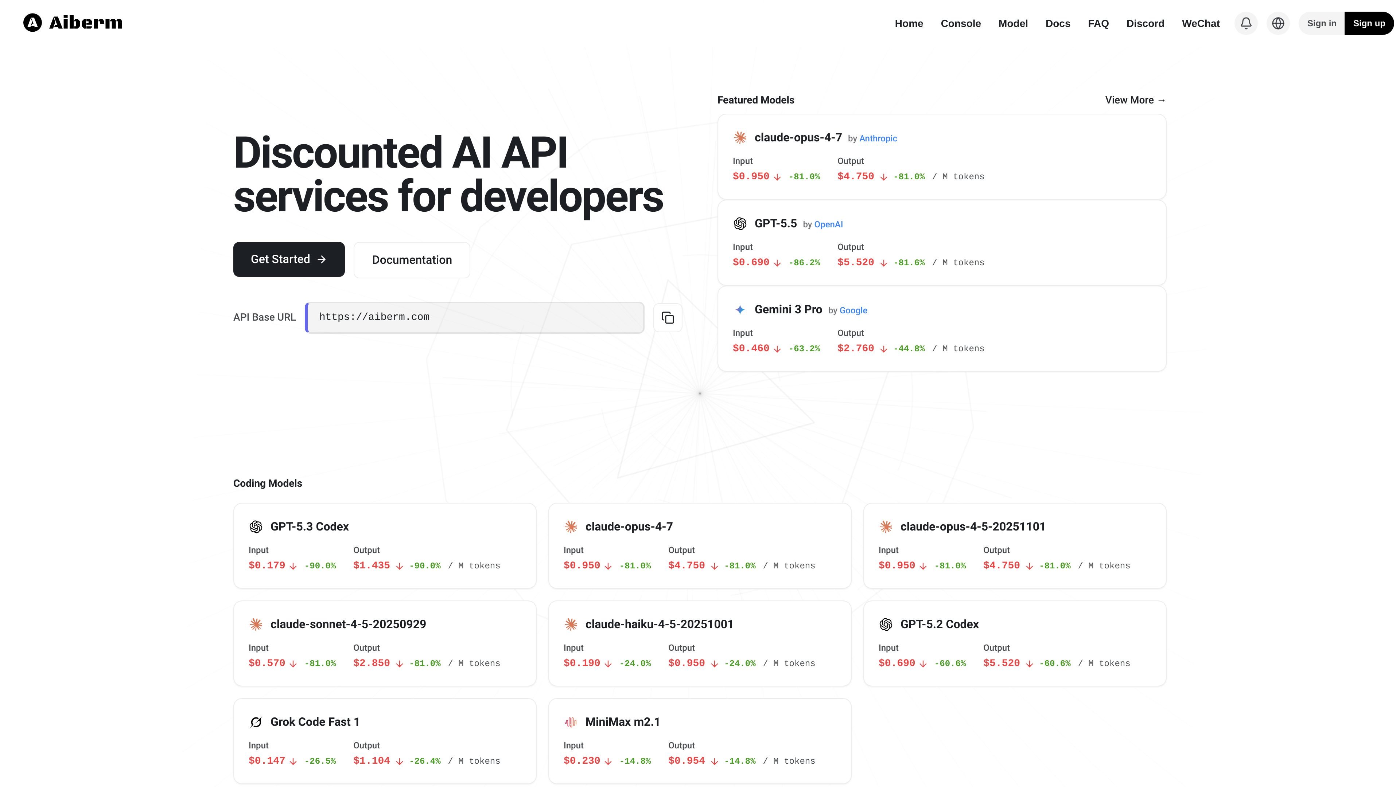This screenshot has height=787, width=1400.
Task: Click the Anthropic icon on Coding Models claude-opus-4-7
Action: click(571, 527)
